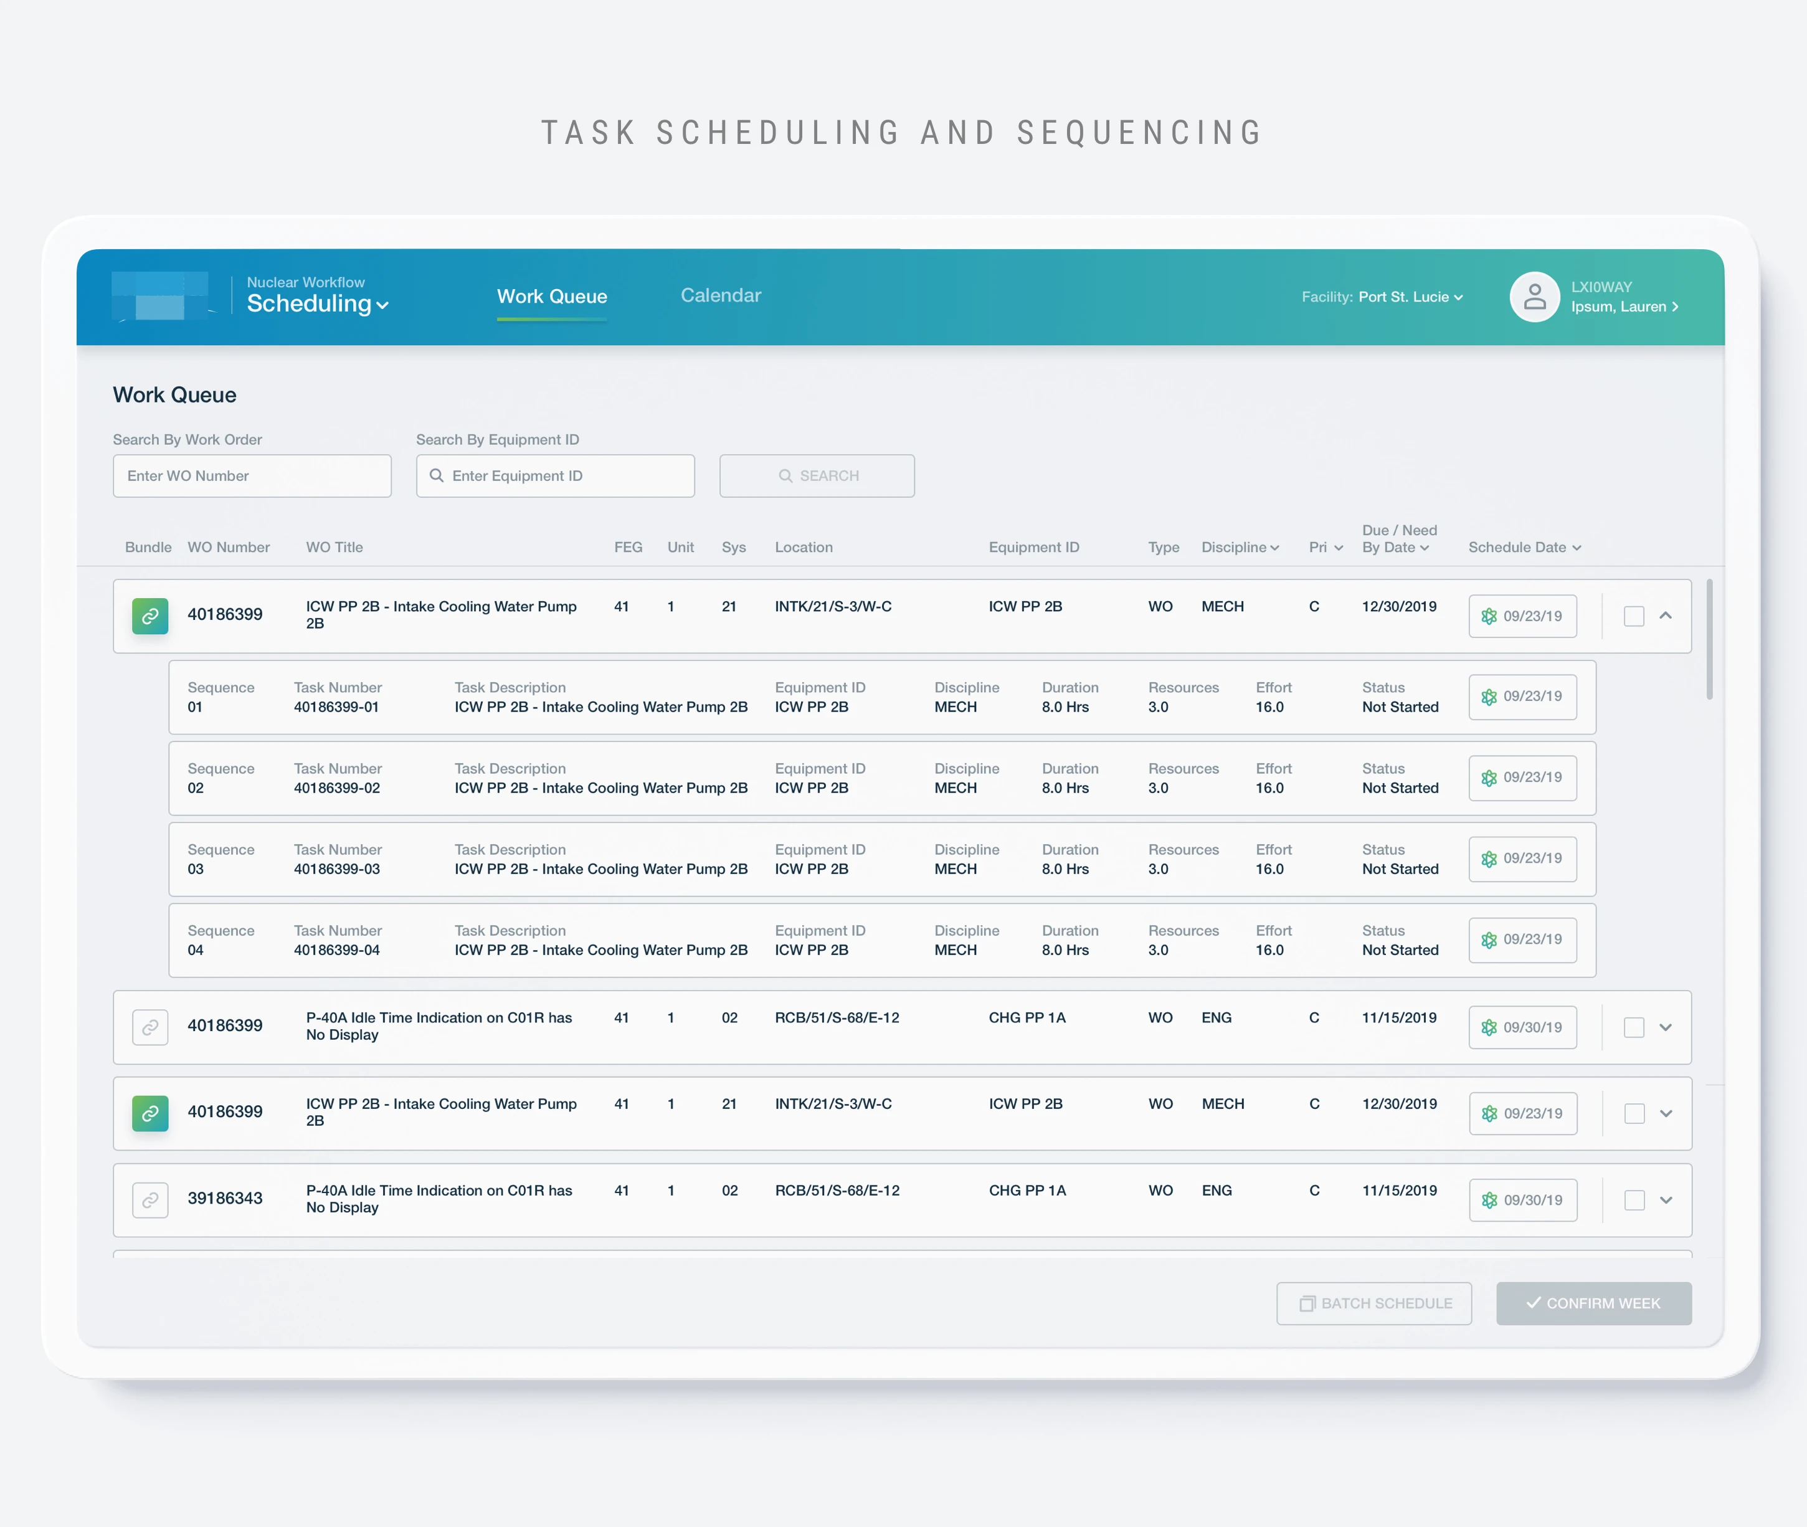Click the vertical scrollbar thumb of work queue
Image resolution: width=1807 pixels, height=1527 pixels.
click(x=1709, y=639)
